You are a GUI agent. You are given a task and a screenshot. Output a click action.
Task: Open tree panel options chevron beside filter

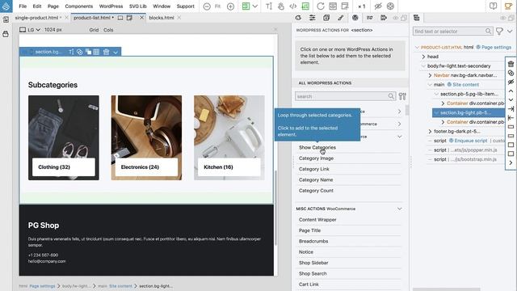[x=510, y=32]
